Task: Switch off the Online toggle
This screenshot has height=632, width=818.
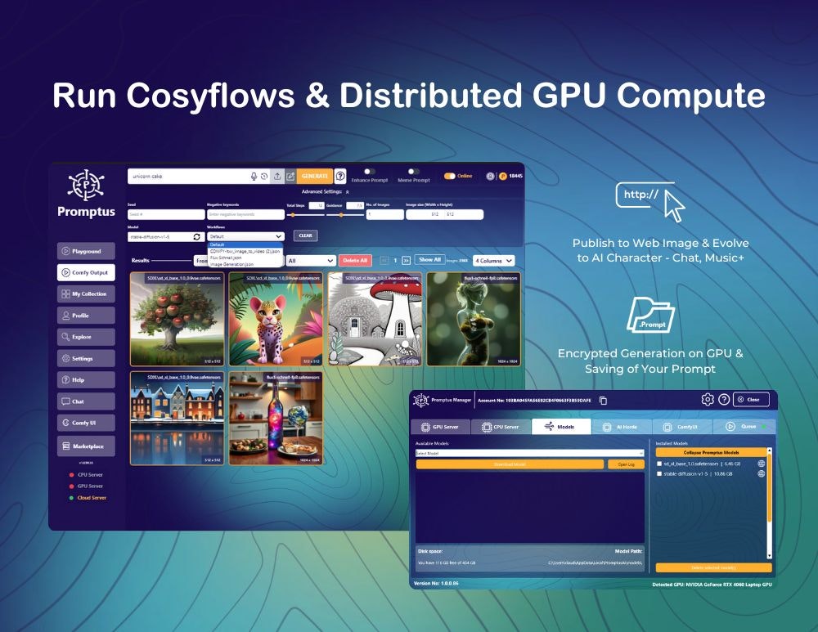Action: (450, 177)
